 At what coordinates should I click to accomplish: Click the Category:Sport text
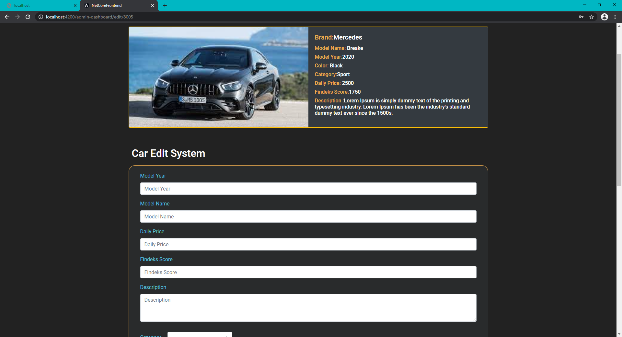point(332,74)
